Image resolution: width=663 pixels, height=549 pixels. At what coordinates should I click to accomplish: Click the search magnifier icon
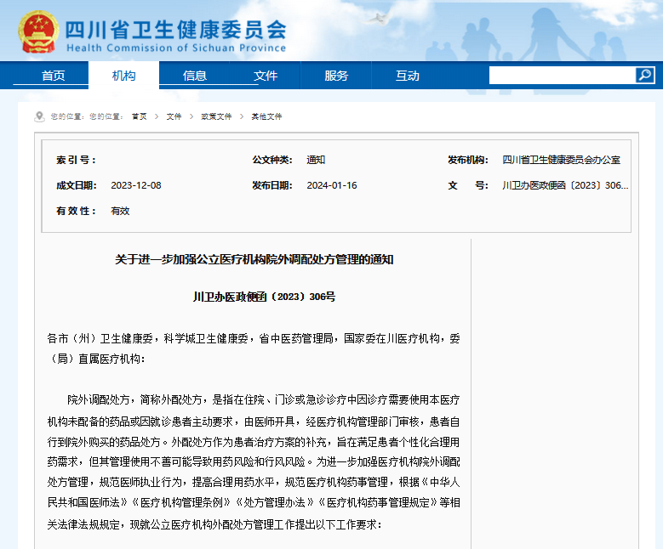[x=645, y=75]
